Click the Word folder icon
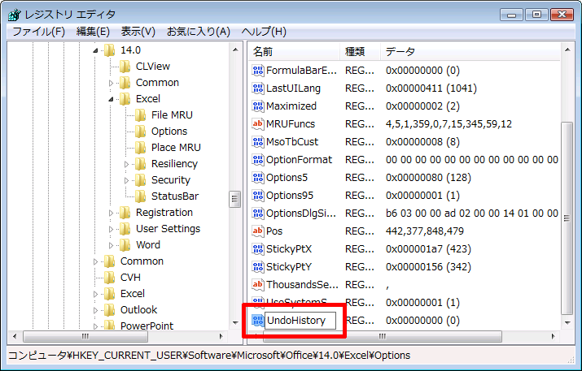Image resolution: width=582 pixels, height=371 pixels. coord(125,245)
